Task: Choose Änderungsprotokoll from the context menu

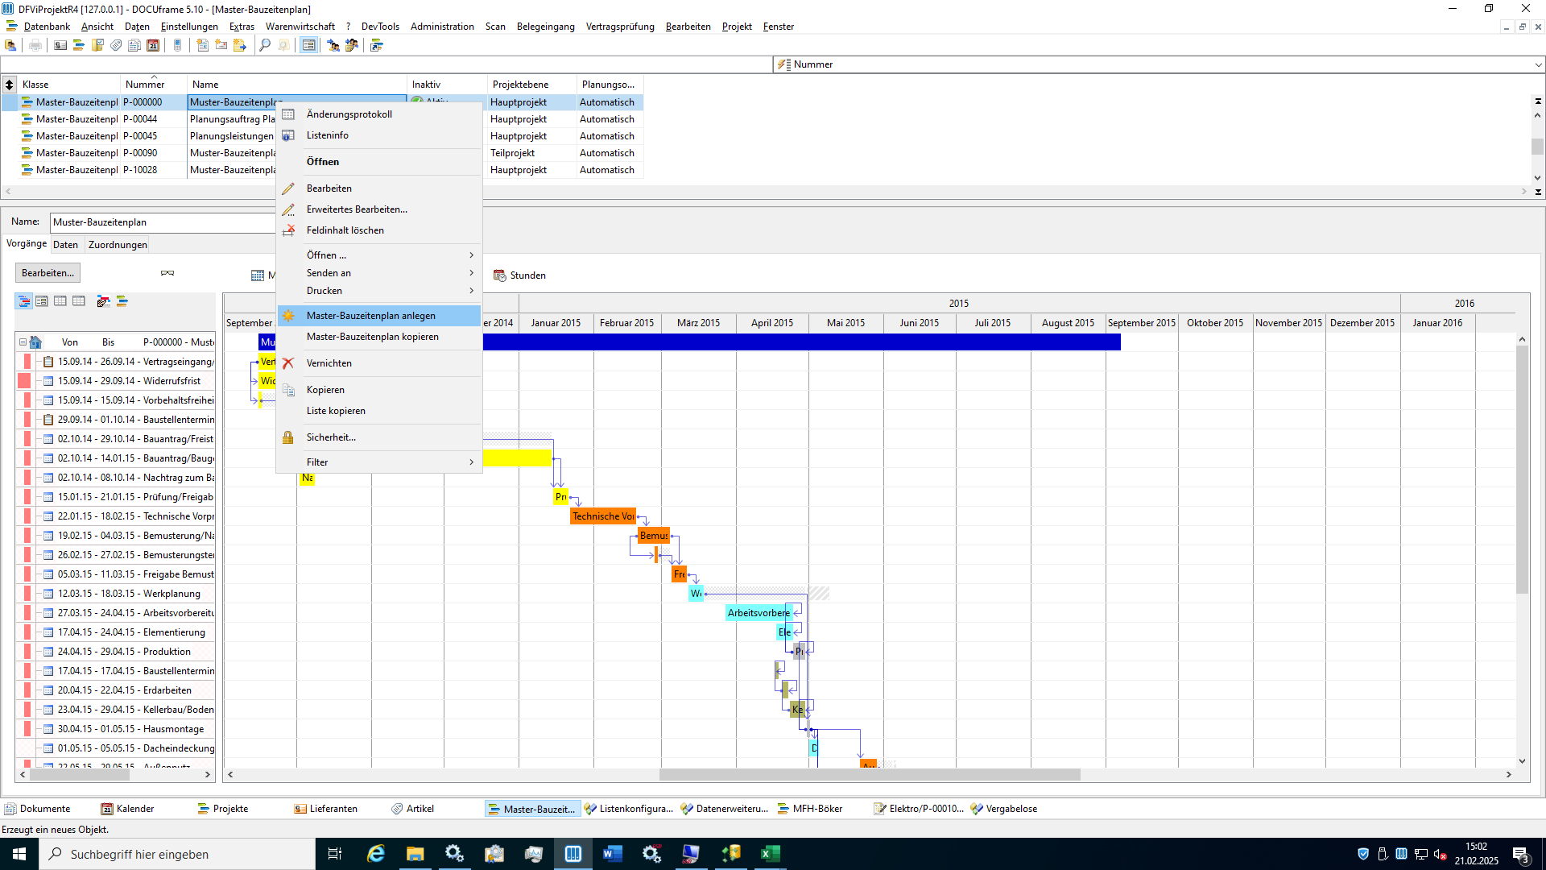Action: coord(379,114)
